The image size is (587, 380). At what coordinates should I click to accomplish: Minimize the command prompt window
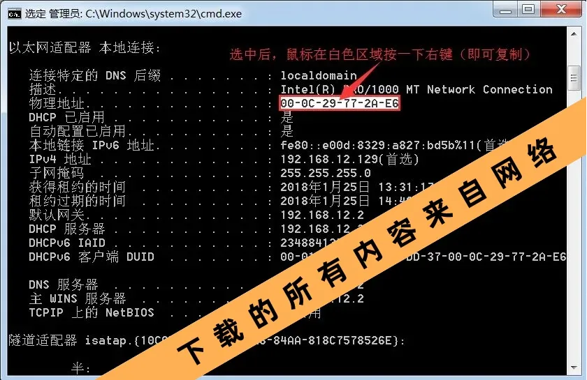[x=505, y=10]
